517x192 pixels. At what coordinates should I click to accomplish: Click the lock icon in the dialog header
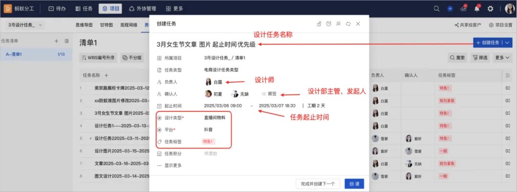(319, 24)
